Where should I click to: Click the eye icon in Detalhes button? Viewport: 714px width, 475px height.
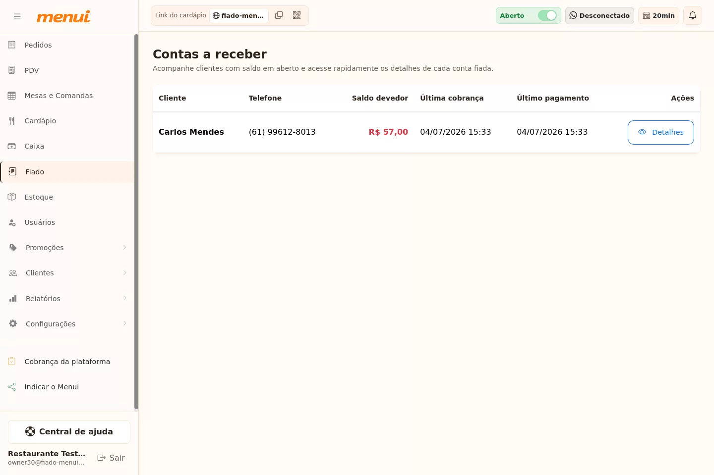[x=642, y=132]
